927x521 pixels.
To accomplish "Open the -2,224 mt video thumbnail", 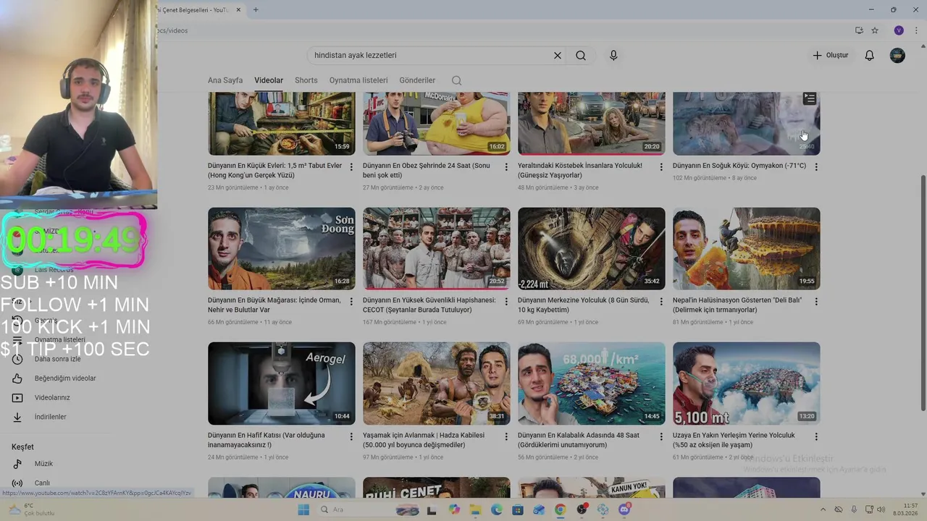I will (592, 249).
